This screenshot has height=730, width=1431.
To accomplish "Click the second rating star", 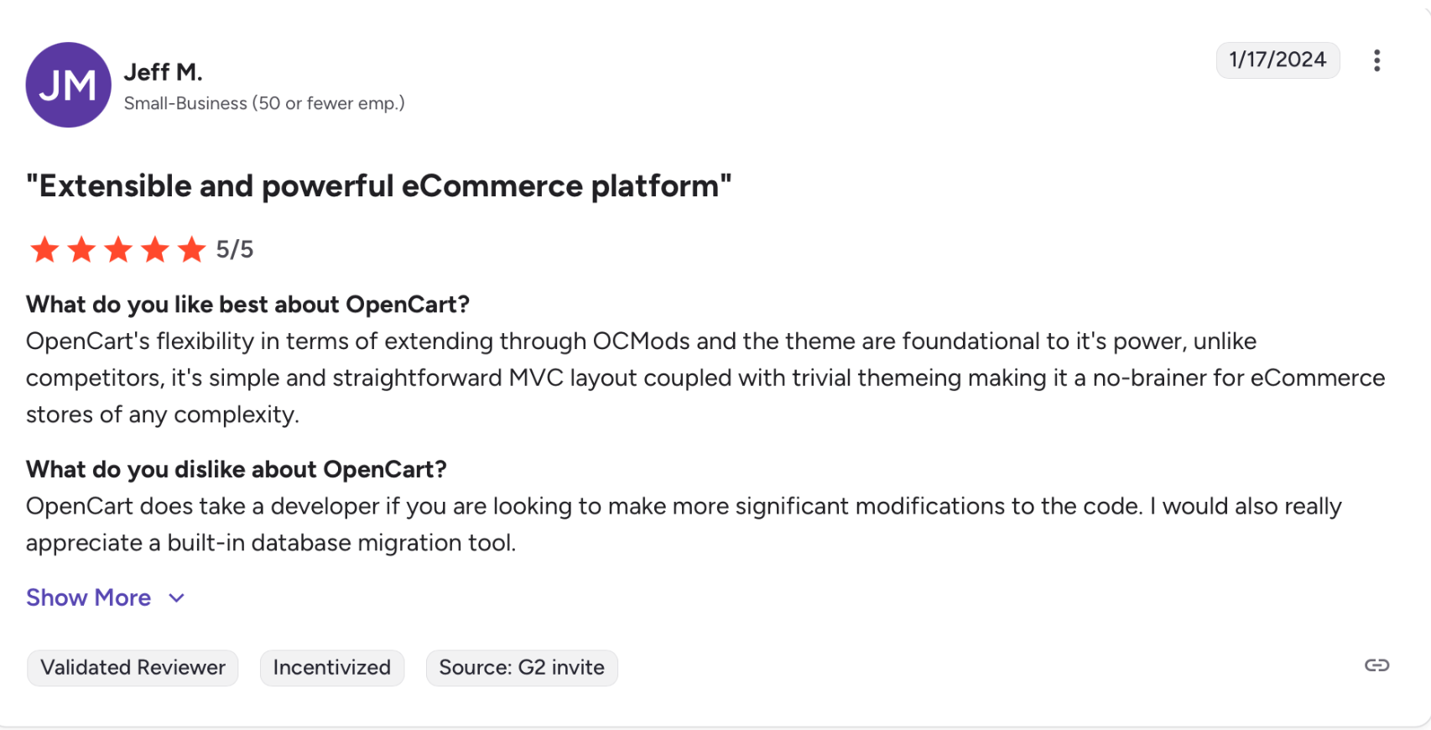I will [81, 249].
